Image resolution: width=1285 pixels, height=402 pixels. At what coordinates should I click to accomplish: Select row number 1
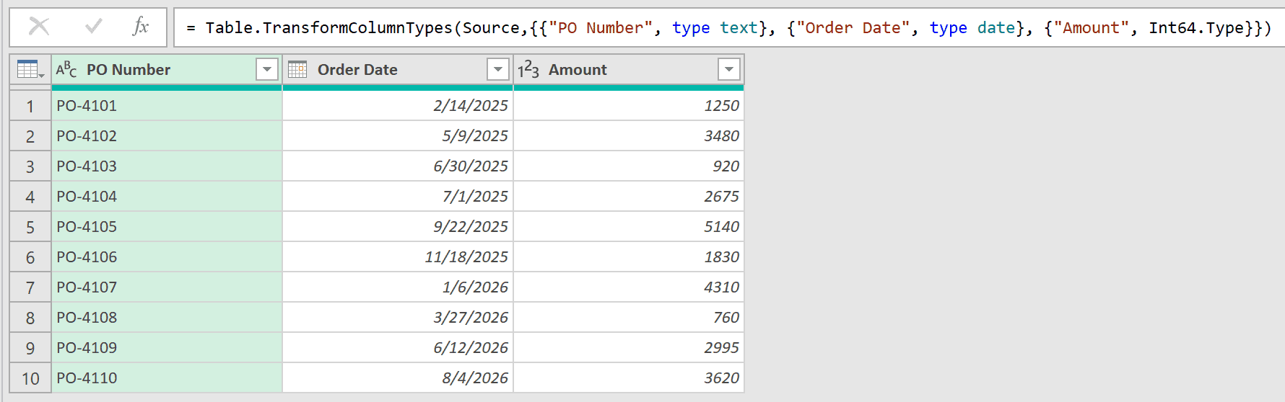pos(30,106)
